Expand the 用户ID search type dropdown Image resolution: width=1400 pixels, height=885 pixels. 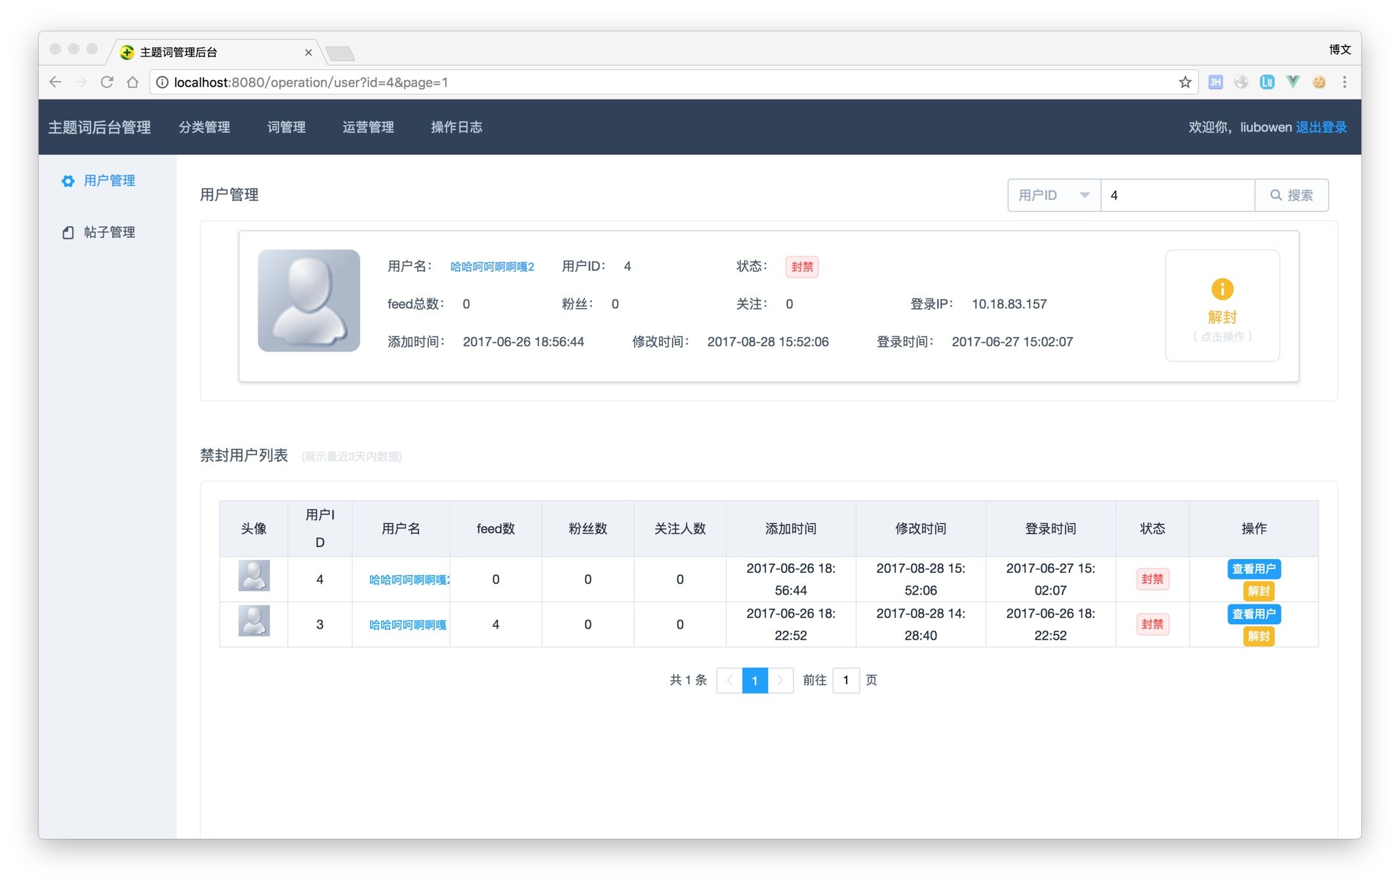[1053, 195]
